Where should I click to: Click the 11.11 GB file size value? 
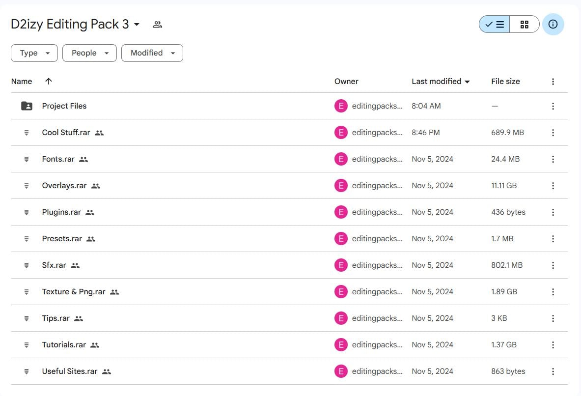coord(504,185)
